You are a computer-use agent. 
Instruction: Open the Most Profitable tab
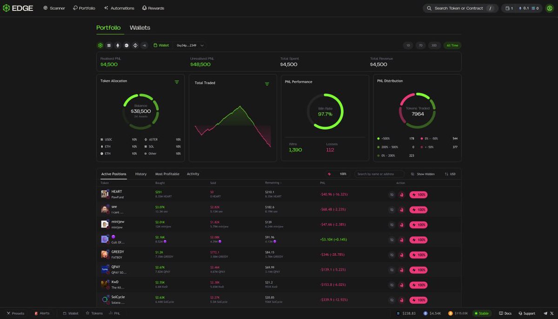click(167, 173)
